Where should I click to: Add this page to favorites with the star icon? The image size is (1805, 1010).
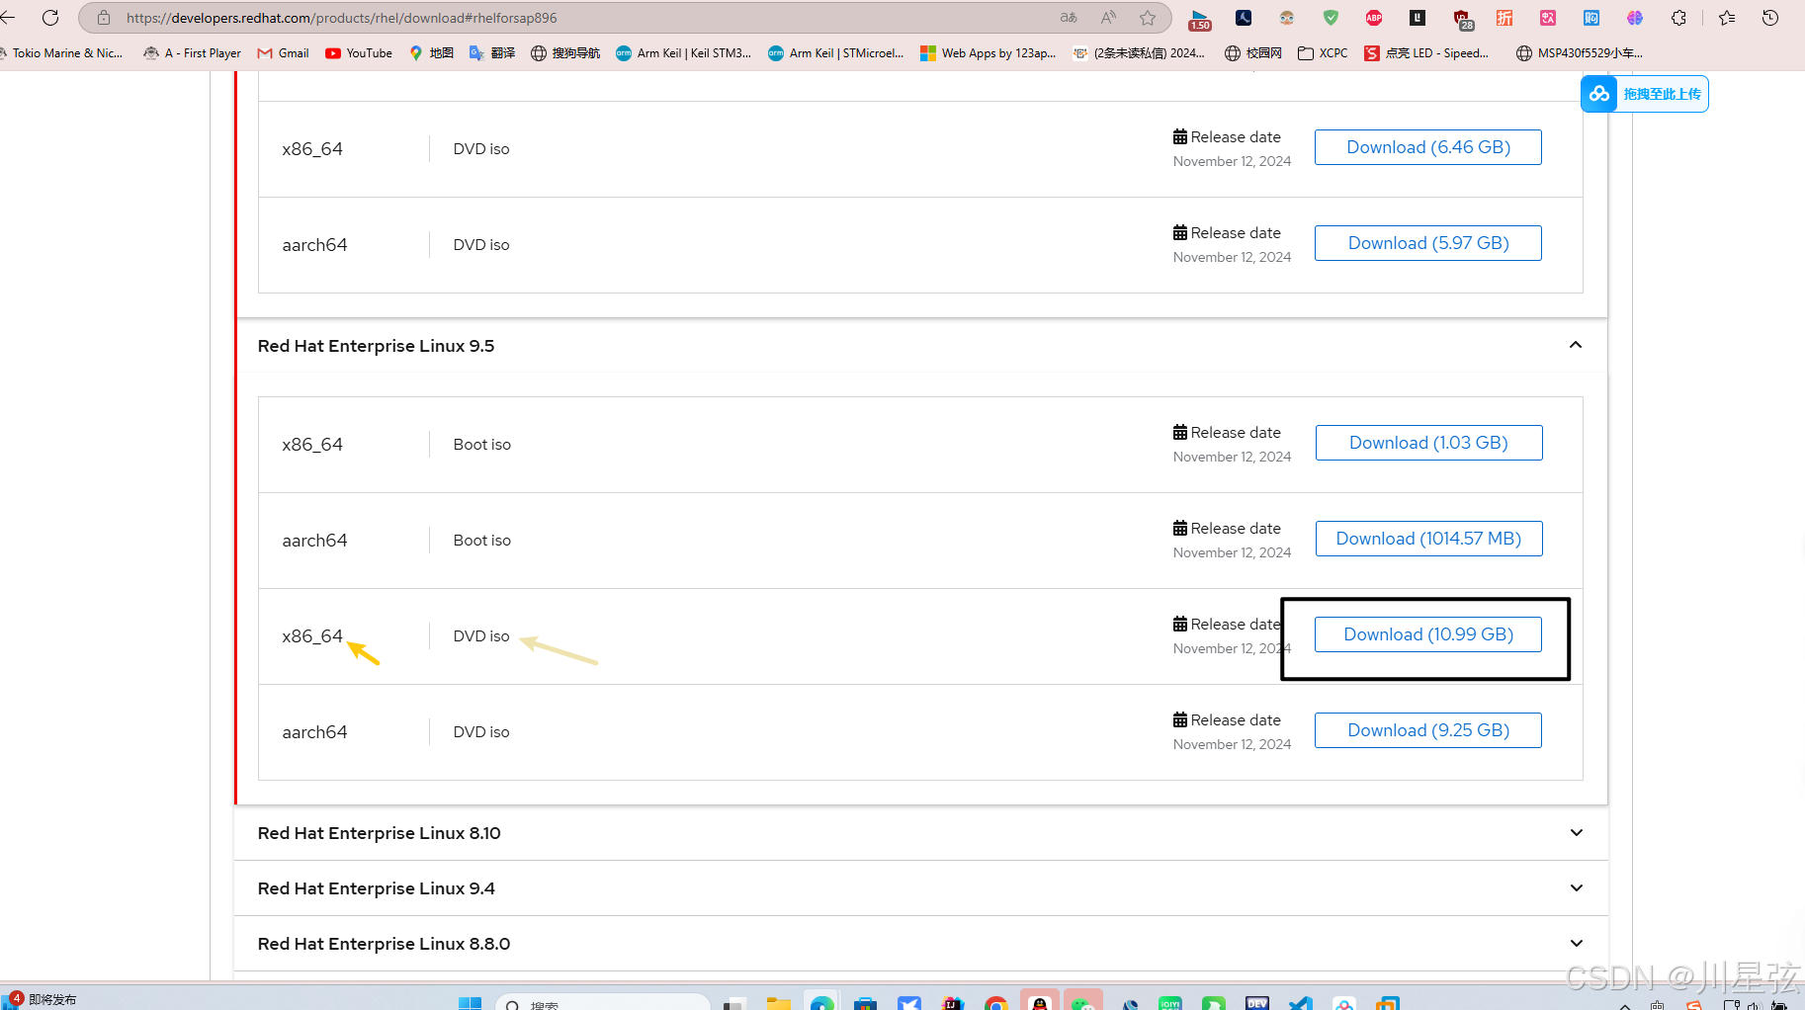pyautogui.click(x=1148, y=18)
